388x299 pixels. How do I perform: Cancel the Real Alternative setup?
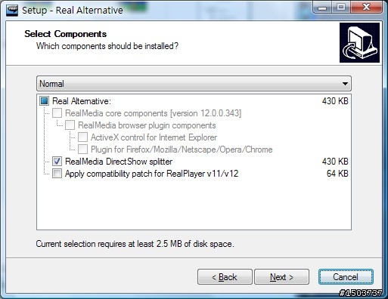point(346,277)
